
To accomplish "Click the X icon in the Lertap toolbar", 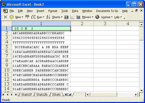I will click(5, 17).
